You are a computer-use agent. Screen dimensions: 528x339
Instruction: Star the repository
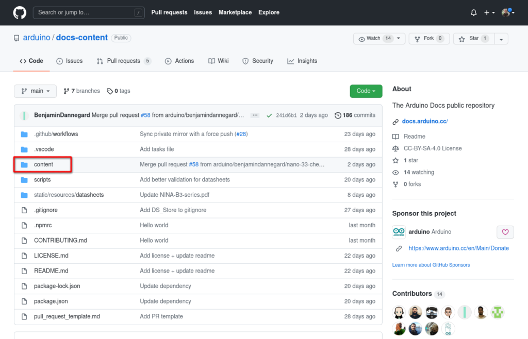(x=474, y=38)
